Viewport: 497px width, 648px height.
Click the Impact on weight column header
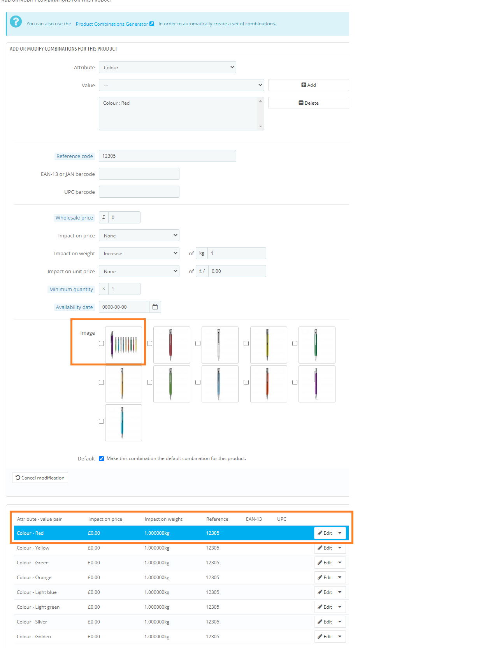[163, 519]
